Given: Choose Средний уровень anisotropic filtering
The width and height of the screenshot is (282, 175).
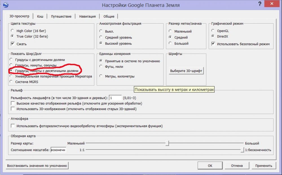Looking at the screenshot, I should 116,37.
